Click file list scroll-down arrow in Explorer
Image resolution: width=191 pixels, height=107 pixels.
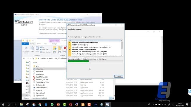coord(114,96)
